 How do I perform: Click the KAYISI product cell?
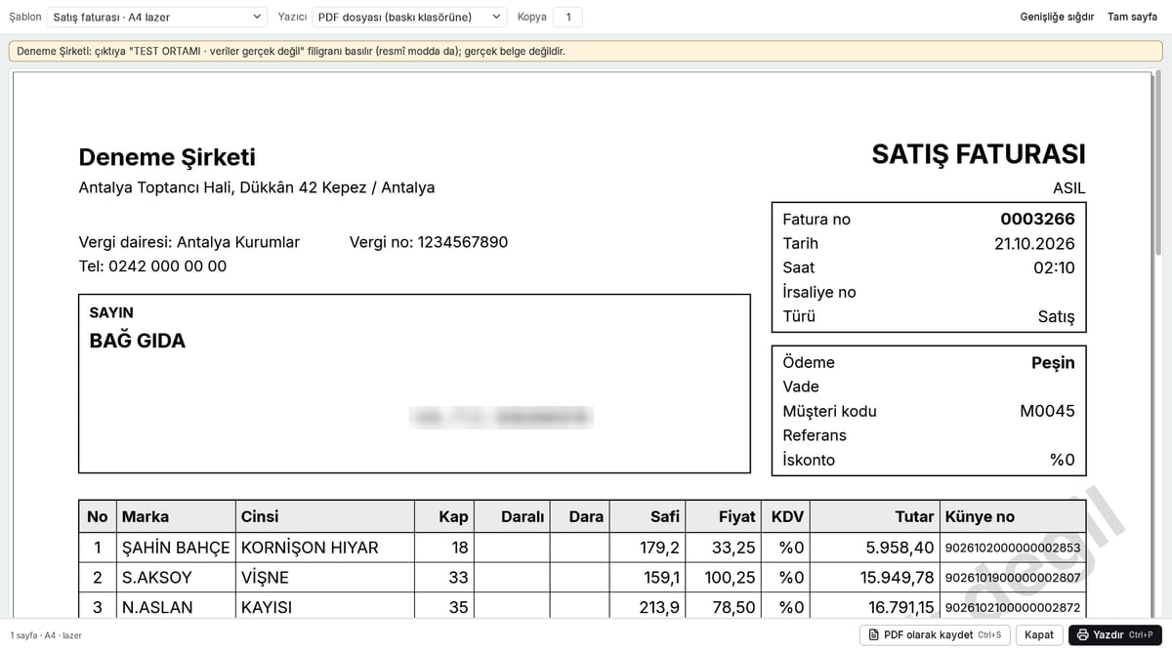coord(324,607)
